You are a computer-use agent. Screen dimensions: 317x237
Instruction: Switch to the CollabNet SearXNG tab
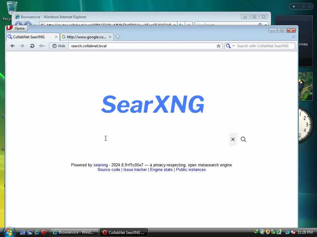click(29, 37)
